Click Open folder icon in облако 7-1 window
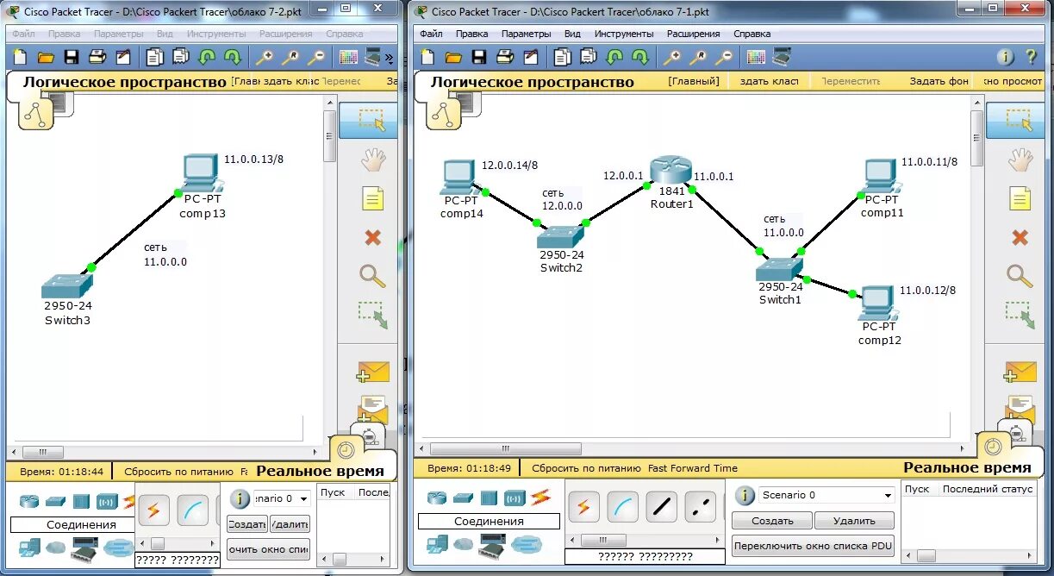 [452, 58]
